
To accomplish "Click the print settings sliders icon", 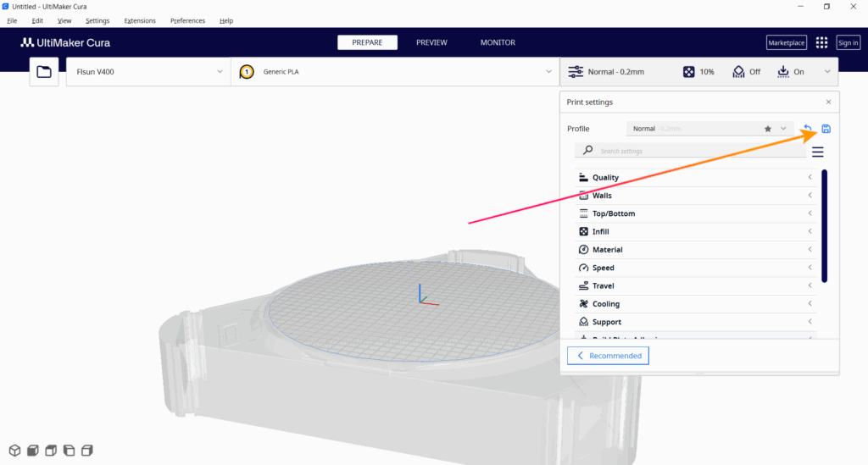I will point(576,72).
